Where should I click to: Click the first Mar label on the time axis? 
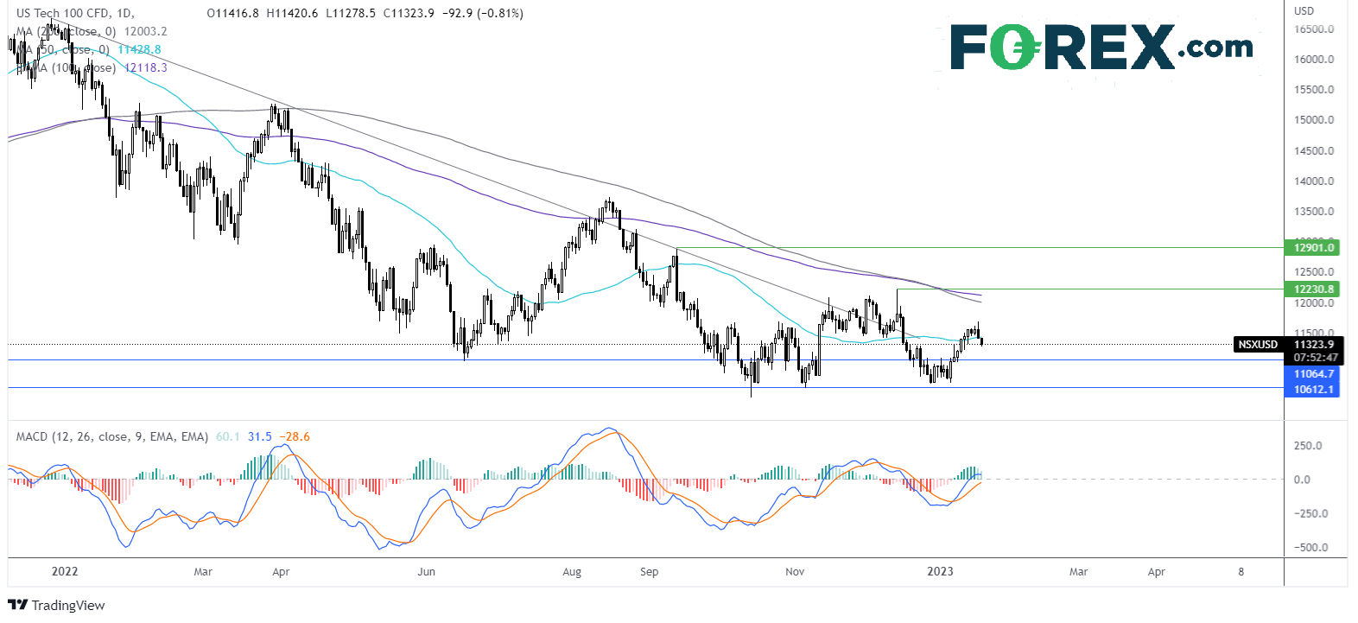[203, 571]
